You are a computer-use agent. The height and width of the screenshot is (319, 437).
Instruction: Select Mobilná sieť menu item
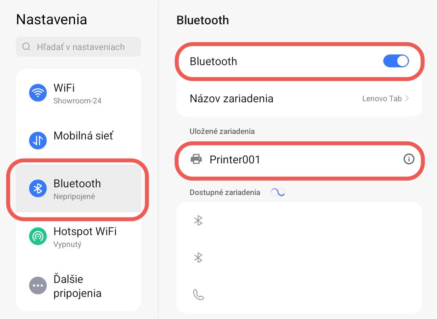84,136
